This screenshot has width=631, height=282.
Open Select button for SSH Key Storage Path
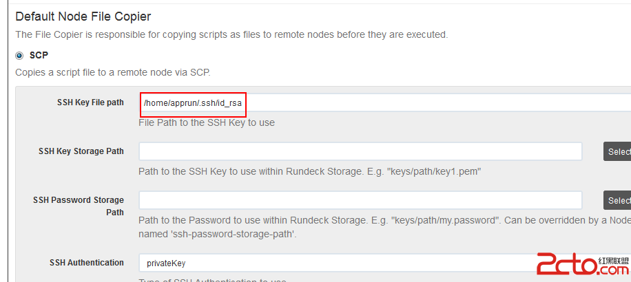coord(617,151)
